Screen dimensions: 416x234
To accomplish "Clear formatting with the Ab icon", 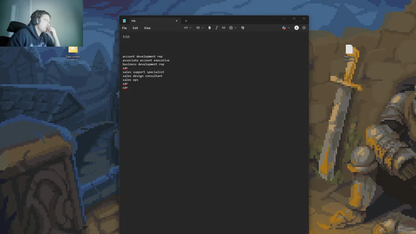I will tap(242, 28).
